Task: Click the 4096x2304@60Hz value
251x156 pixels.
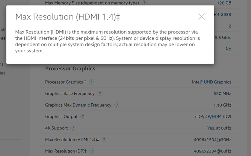Action: pos(212,151)
